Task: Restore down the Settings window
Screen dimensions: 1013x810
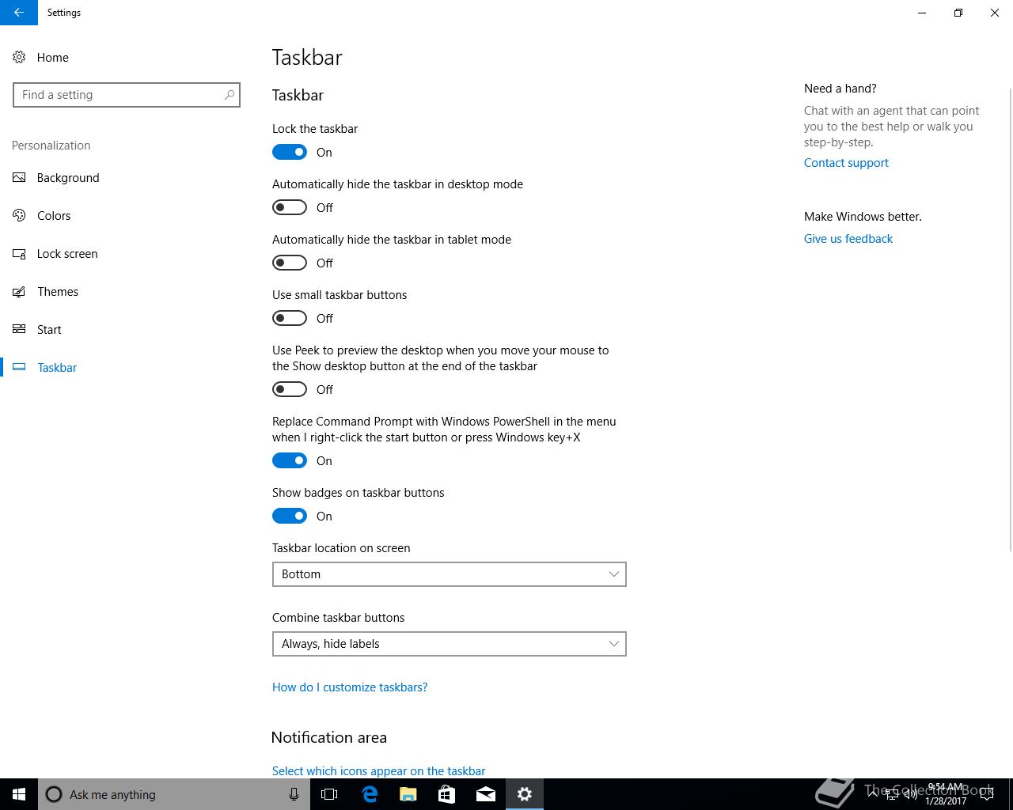Action: [958, 13]
